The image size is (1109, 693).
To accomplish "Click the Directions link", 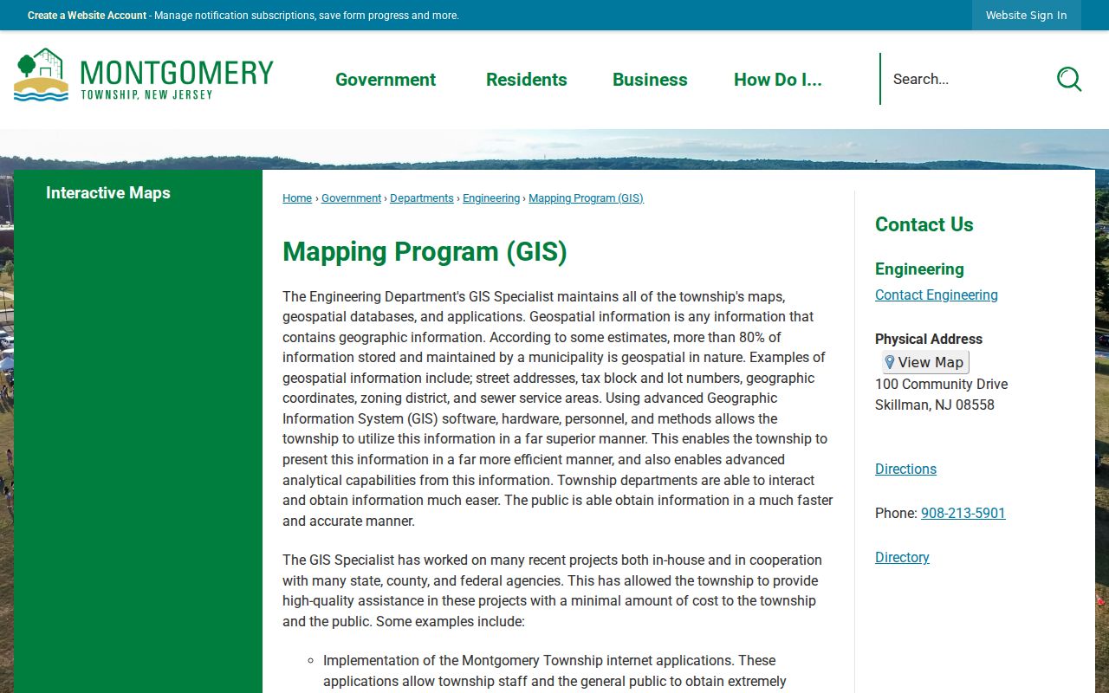I will point(905,470).
